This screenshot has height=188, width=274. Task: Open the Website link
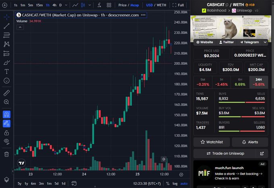(x=205, y=42)
